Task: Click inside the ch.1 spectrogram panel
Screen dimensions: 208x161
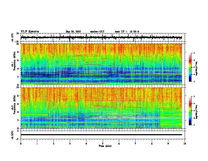Action: coord(101,64)
